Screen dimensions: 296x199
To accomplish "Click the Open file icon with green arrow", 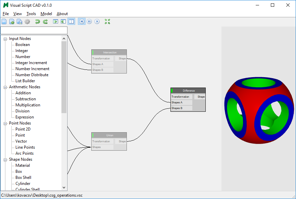I will (x=12, y=21).
